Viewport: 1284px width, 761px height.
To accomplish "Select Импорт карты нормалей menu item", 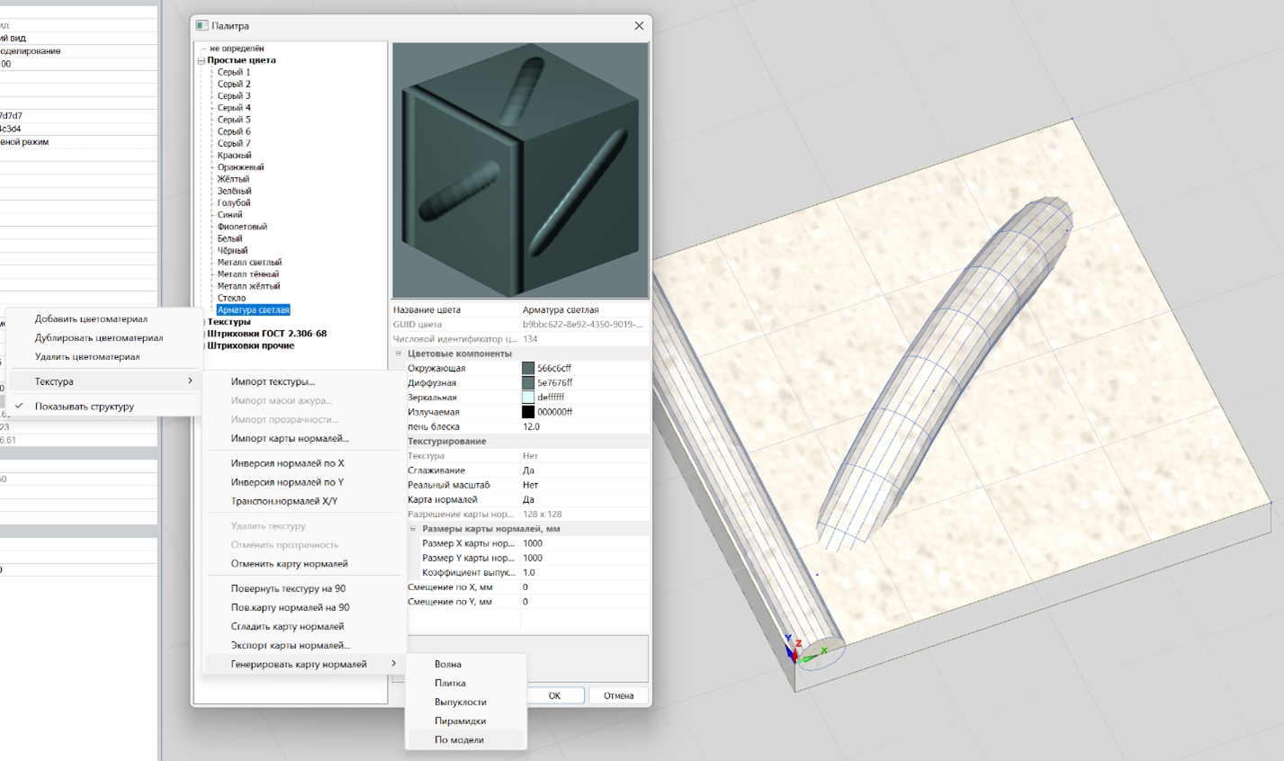I will (x=290, y=439).
